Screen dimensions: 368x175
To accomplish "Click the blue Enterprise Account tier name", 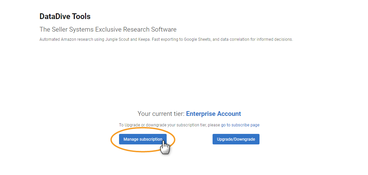I will click(x=213, y=114).
